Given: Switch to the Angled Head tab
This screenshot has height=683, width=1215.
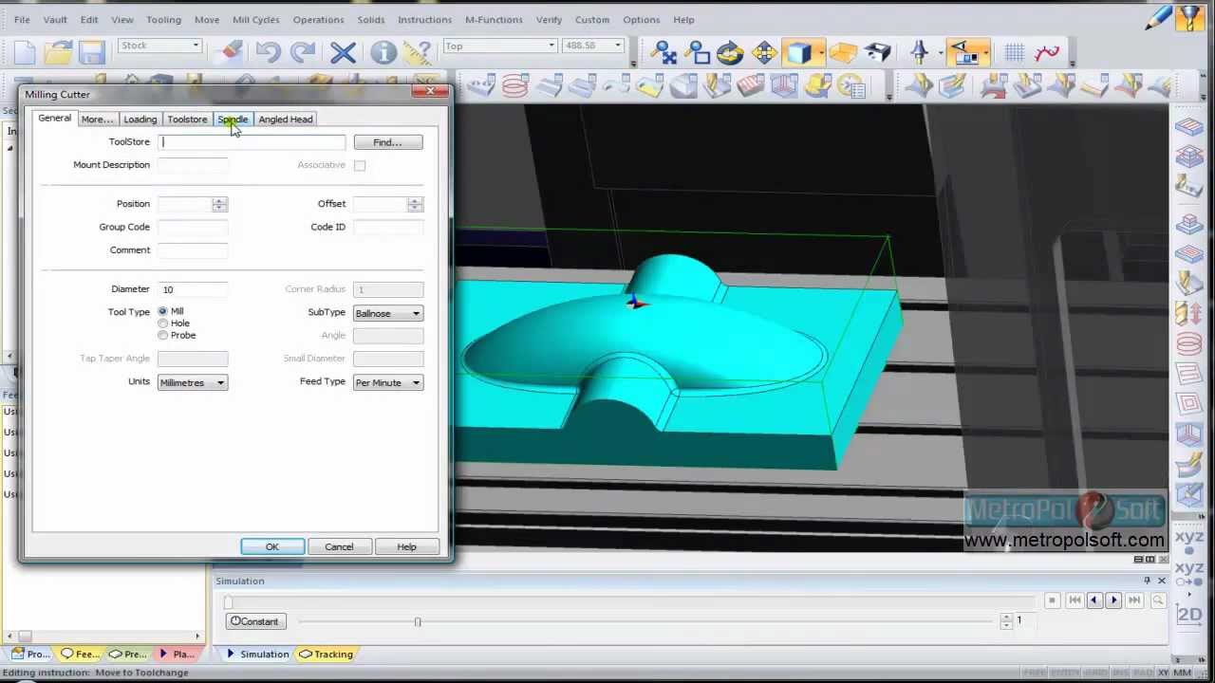Looking at the screenshot, I should 286,120.
